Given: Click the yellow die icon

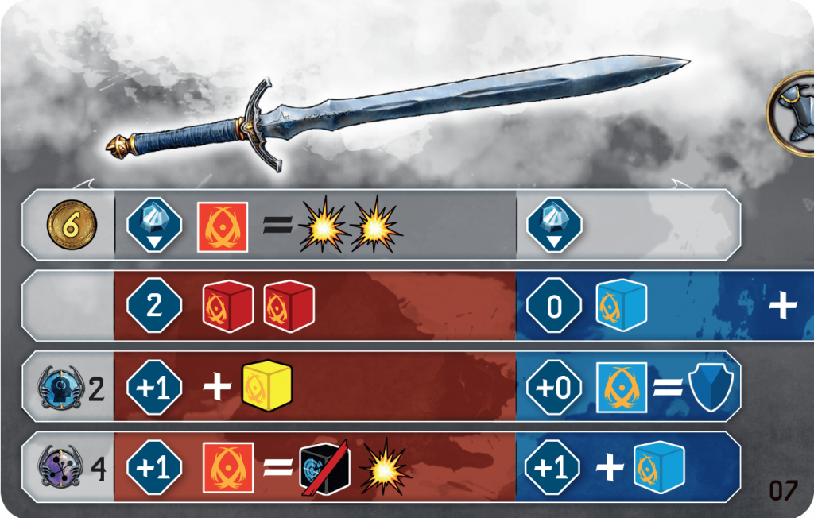Looking at the screenshot, I should 267,385.
